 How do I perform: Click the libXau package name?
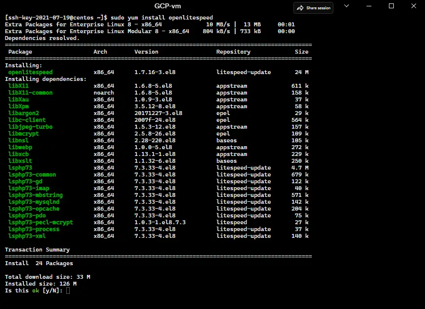coord(18,99)
